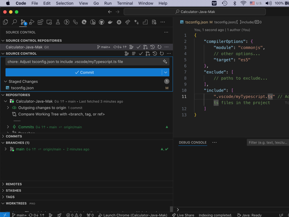
Task: Open the Selection menu
Action: [64, 3]
